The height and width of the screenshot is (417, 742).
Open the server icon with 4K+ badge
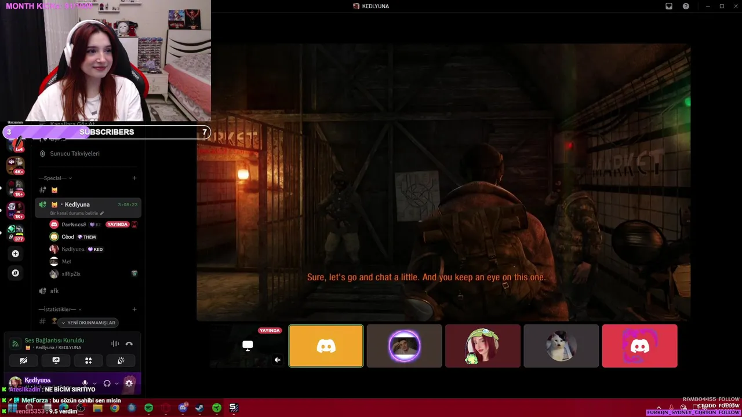click(16, 164)
